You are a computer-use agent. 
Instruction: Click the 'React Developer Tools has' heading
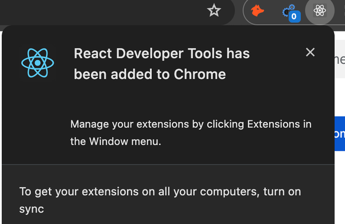pyautogui.click(x=162, y=54)
